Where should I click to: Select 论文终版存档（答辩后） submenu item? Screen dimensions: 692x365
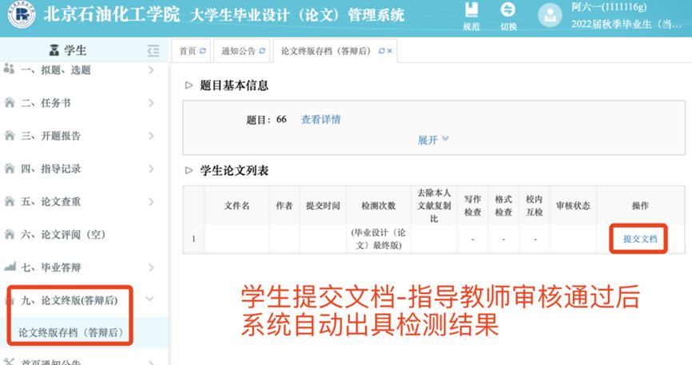(x=72, y=331)
